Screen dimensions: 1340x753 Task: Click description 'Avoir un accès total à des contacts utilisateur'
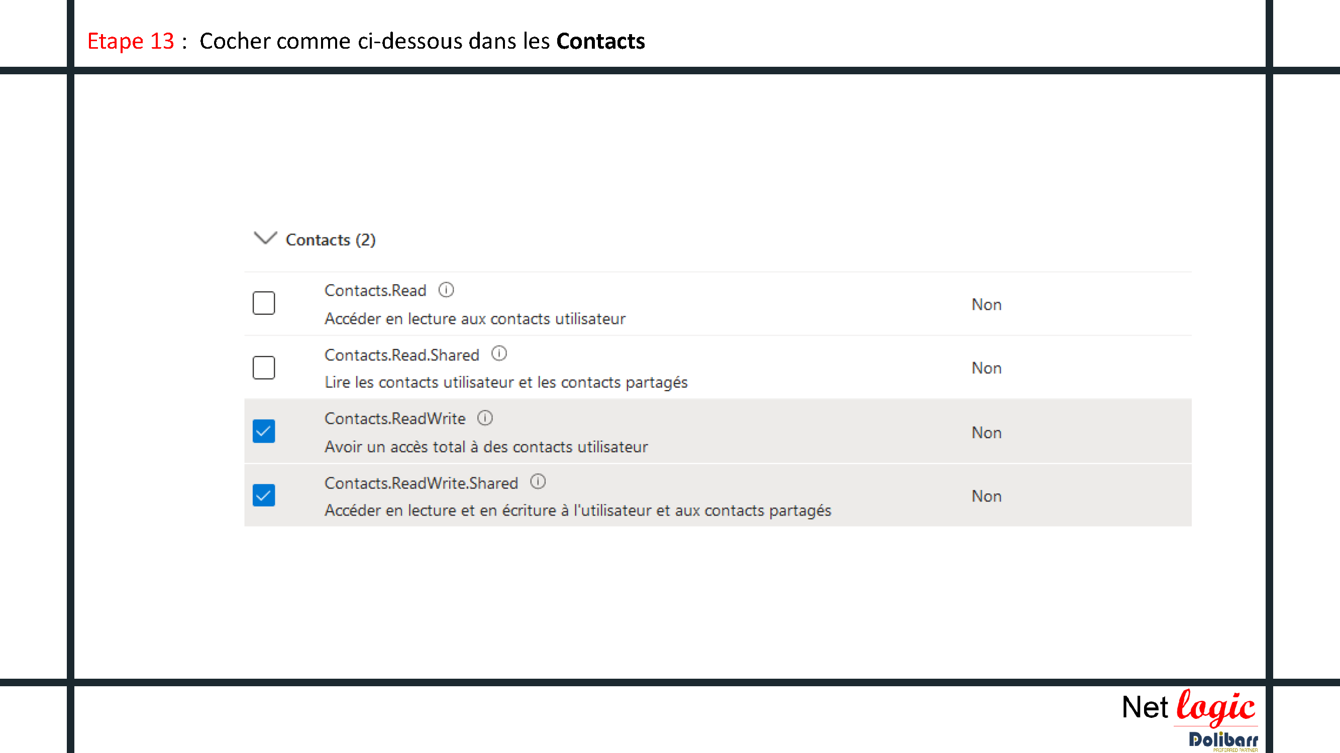[486, 447]
